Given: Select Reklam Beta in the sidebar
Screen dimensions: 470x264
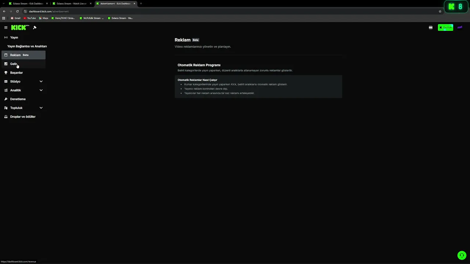Looking at the screenshot, I should (23, 55).
